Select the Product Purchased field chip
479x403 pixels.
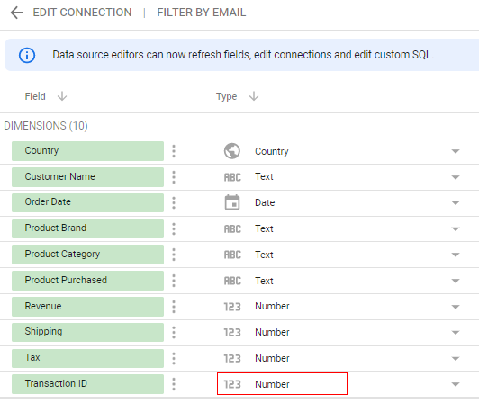(x=87, y=281)
